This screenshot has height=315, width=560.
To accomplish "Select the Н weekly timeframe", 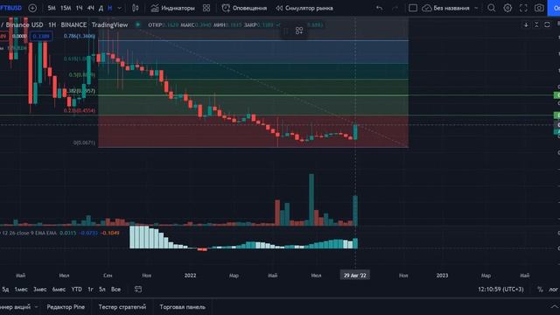I will pyautogui.click(x=110, y=8).
